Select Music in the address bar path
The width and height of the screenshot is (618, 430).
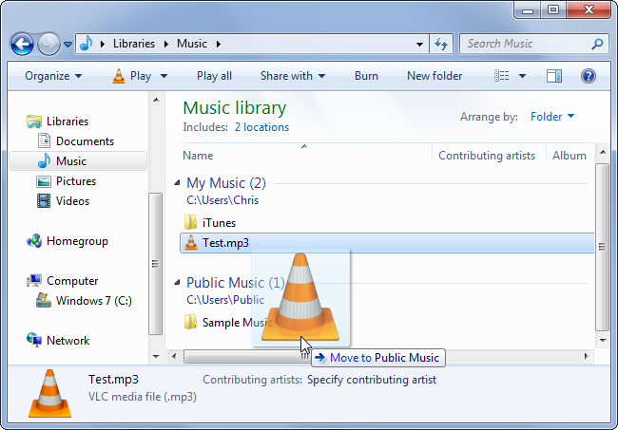pos(191,44)
